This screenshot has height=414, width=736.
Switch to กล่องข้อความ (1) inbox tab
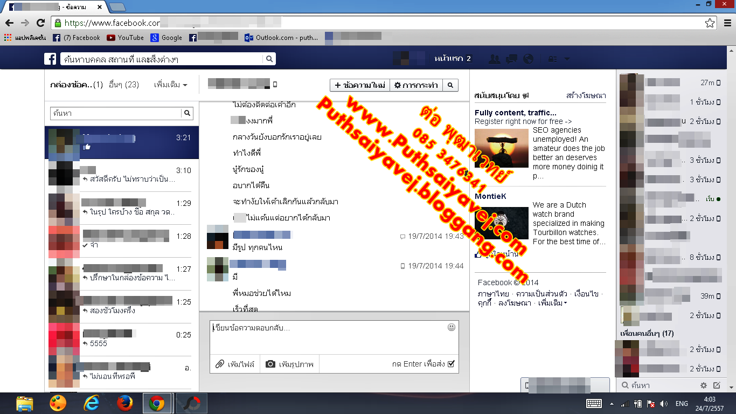click(x=76, y=85)
